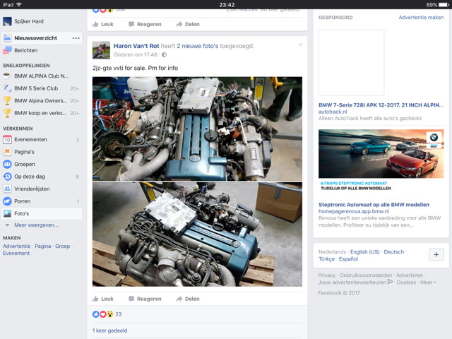452x339 pixels.
Task: Share the engine post Delen arrow
Action: pos(179,299)
